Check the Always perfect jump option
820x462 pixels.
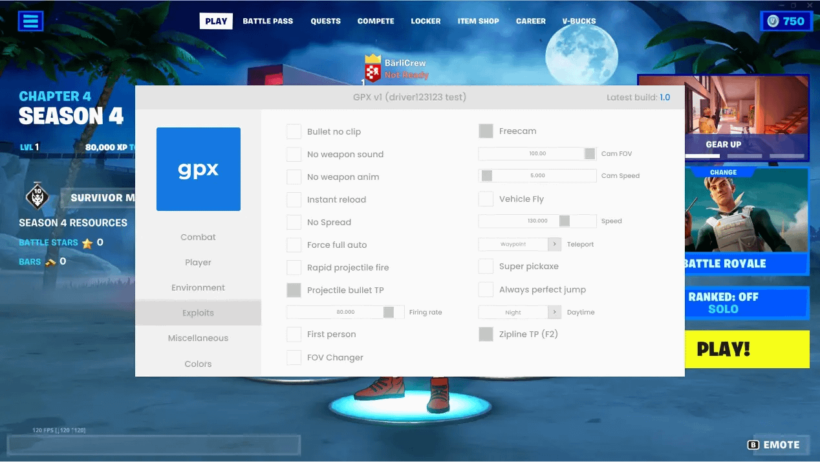pyautogui.click(x=486, y=289)
